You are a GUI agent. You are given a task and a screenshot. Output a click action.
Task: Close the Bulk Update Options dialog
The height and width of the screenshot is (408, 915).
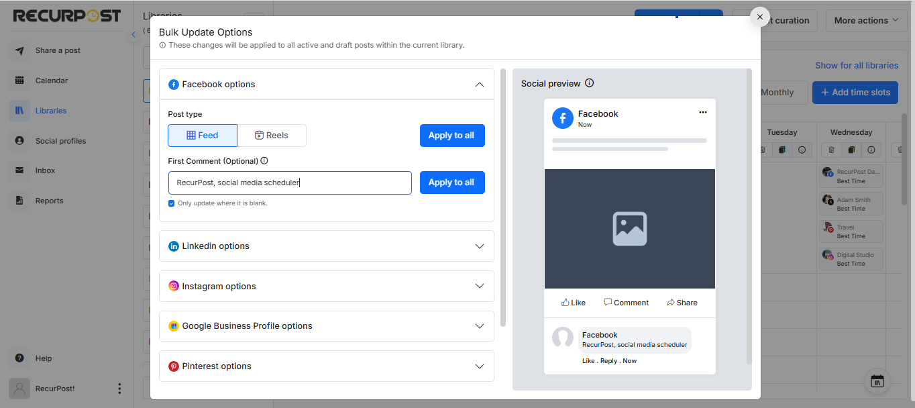(759, 17)
